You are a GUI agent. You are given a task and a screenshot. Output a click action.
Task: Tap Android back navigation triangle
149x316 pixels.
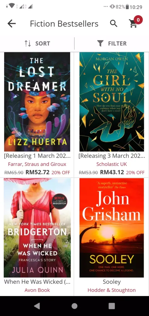click(37, 306)
